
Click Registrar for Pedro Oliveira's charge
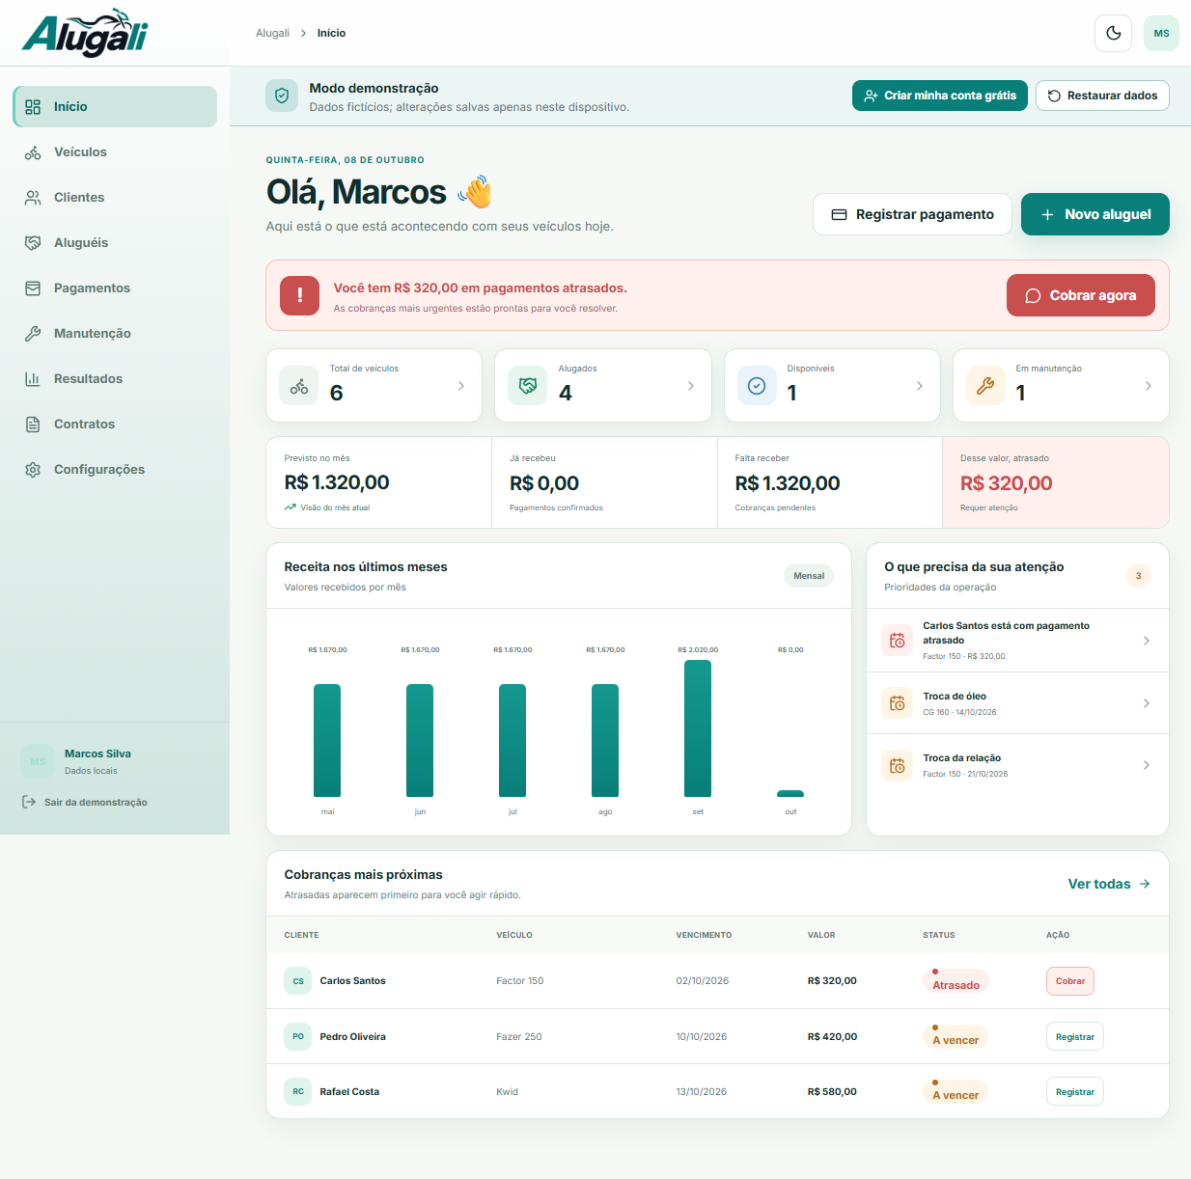[1075, 1036]
